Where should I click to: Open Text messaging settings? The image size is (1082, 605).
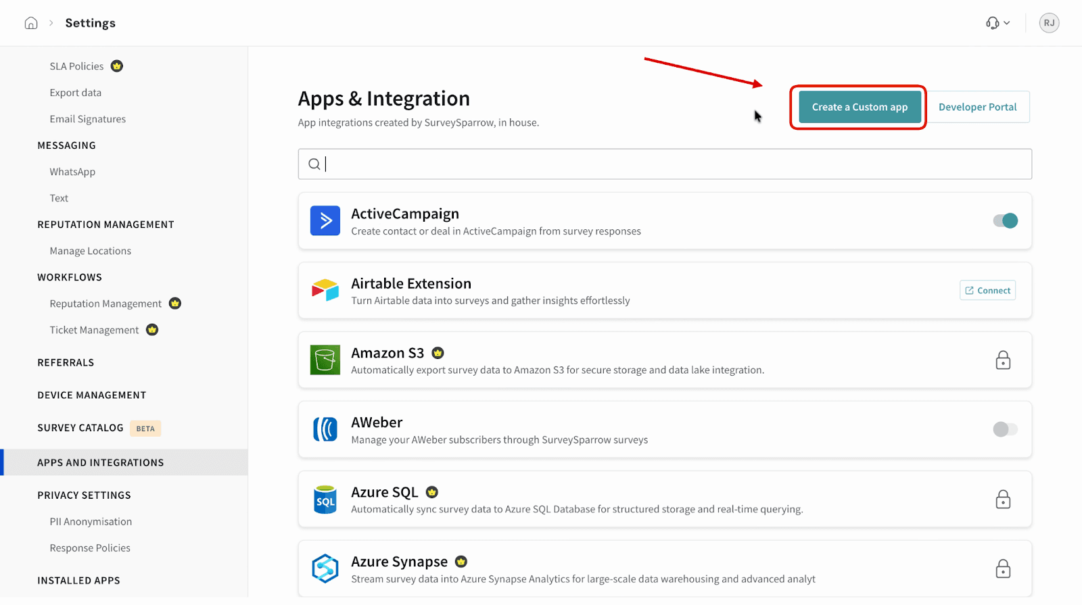point(59,198)
